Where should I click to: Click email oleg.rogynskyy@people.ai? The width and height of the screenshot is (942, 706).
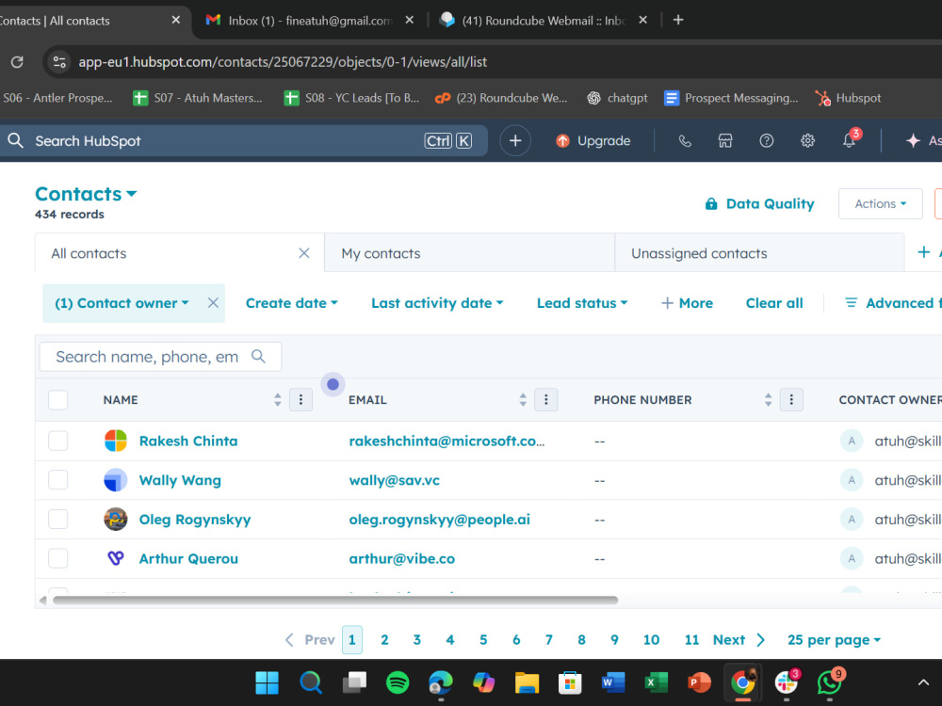tap(440, 520)
